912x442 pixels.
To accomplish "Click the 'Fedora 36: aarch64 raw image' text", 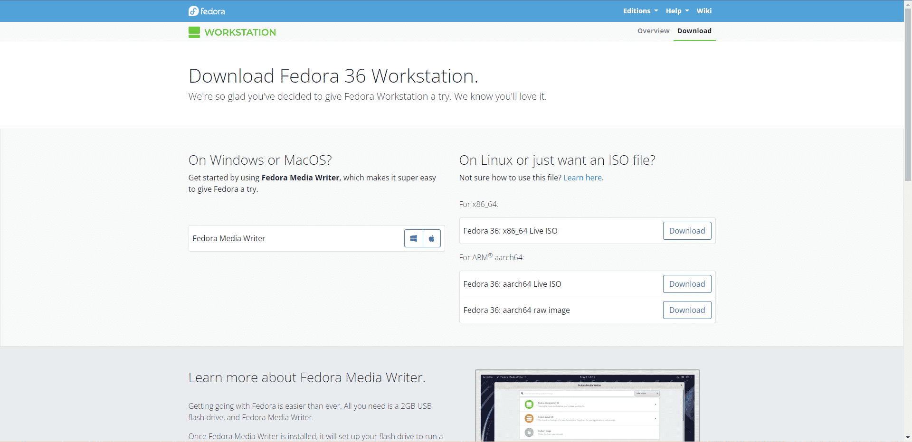I will coord(516,310).
